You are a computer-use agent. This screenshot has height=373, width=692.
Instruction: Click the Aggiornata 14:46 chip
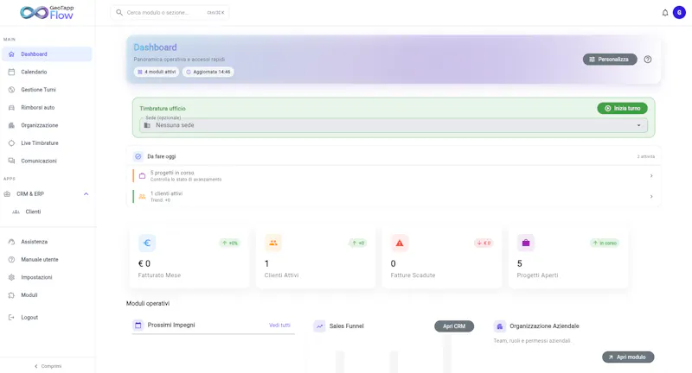[x=208, y=72]
